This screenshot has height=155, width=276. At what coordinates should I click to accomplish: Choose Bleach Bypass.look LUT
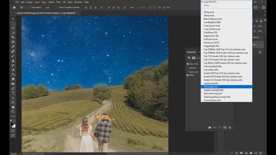click(226, 19)
